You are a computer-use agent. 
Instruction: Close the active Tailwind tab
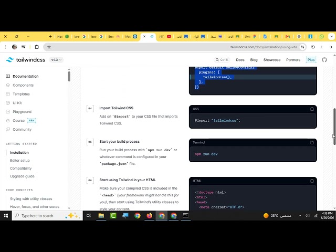click(144, 36)
